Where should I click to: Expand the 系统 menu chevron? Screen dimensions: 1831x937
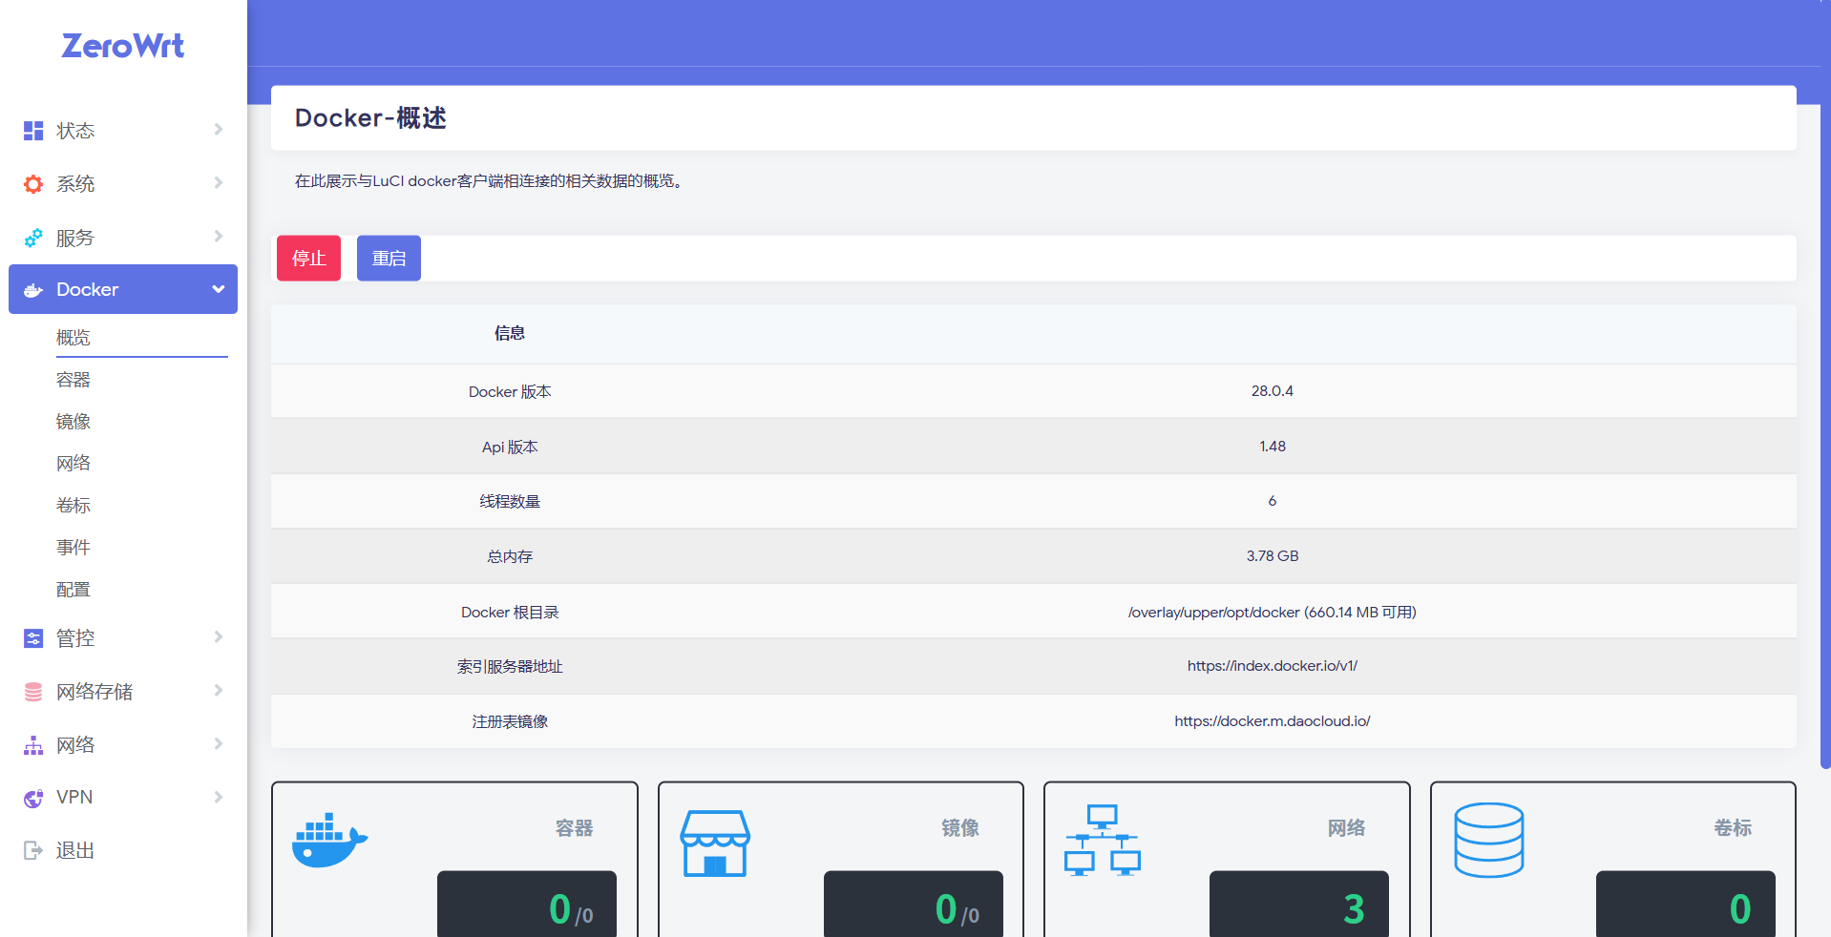click(219, 182)
